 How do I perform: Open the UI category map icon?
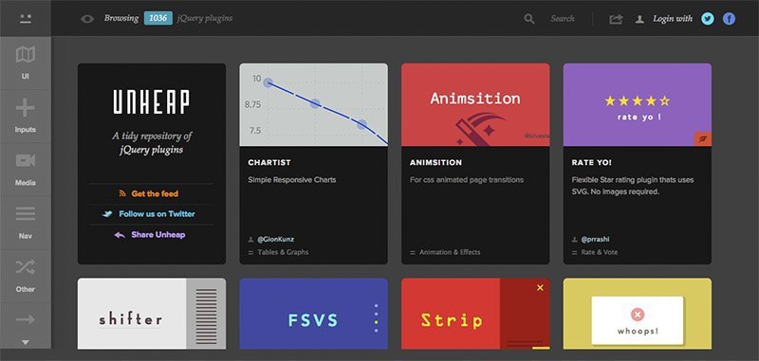[x=26, y=55]
